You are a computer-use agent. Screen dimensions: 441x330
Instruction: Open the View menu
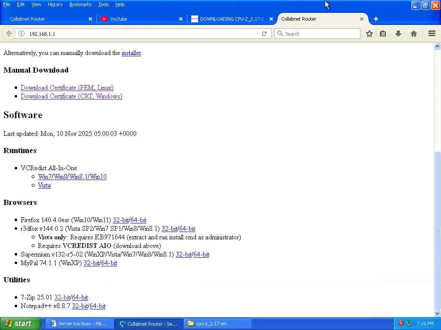[x=36, y=4]
